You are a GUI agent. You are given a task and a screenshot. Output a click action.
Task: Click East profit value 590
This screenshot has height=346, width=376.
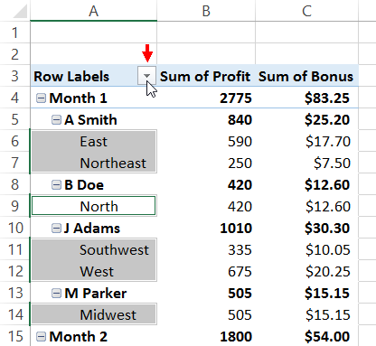coord(240,142)
